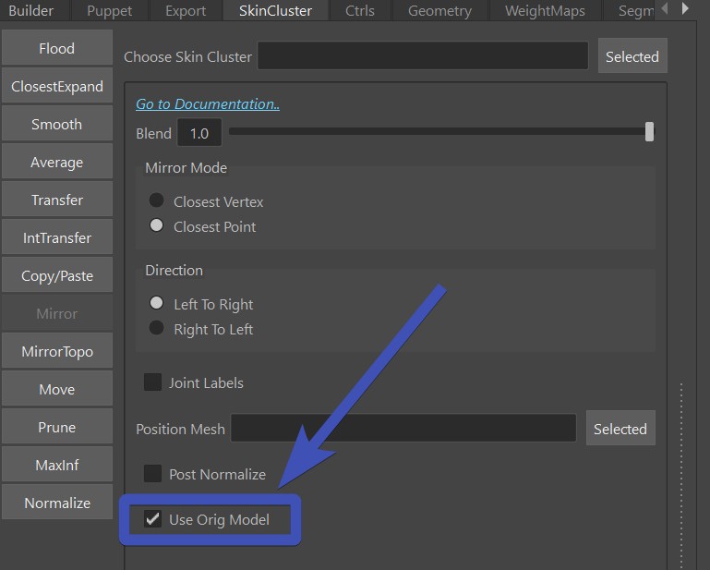Image resolution: width=710 pixels, height=570 pixels.
Task: Choose Closest Point mirror mode
Action: point(157,225)
